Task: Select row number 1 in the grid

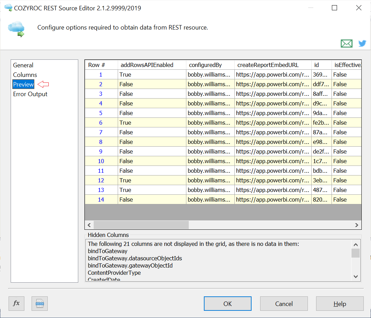Action: click(x=101, y=75)
